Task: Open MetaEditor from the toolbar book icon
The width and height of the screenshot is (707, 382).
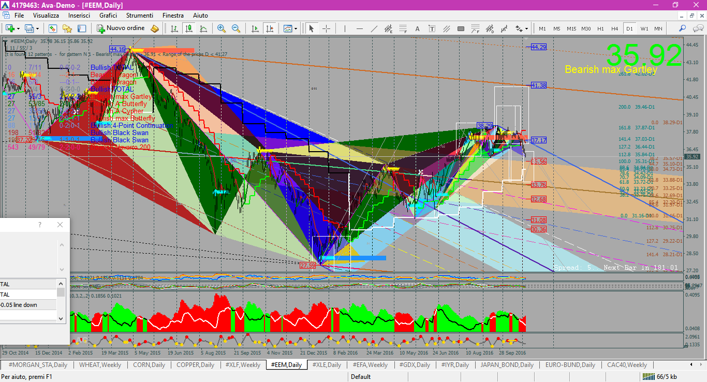Action: click(154, 28)
